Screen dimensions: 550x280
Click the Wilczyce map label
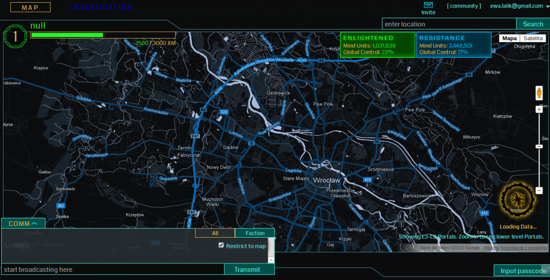click(471, 137)
